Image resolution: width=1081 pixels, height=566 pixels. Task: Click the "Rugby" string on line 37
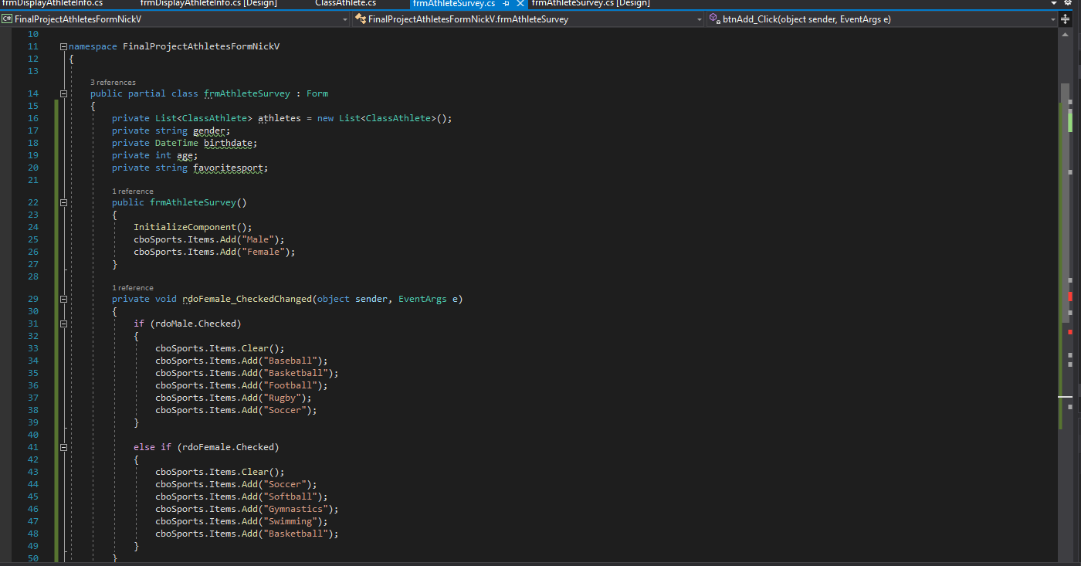(x=283, y=398)
